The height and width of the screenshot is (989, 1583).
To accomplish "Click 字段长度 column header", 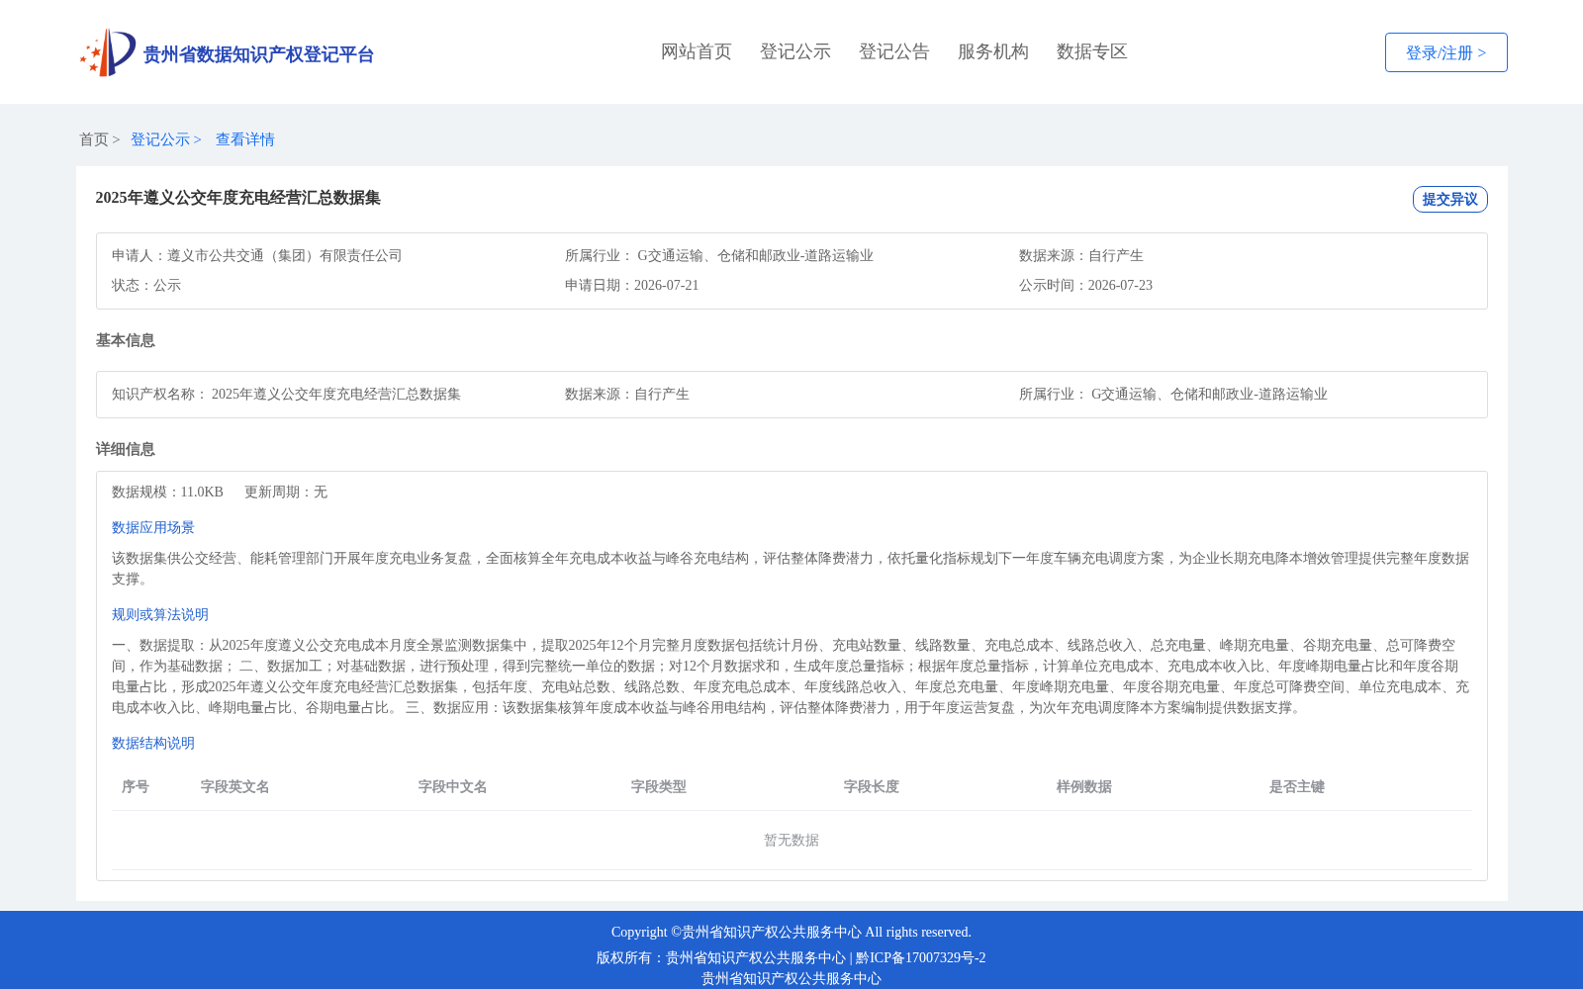I will [x=872, y=786].
